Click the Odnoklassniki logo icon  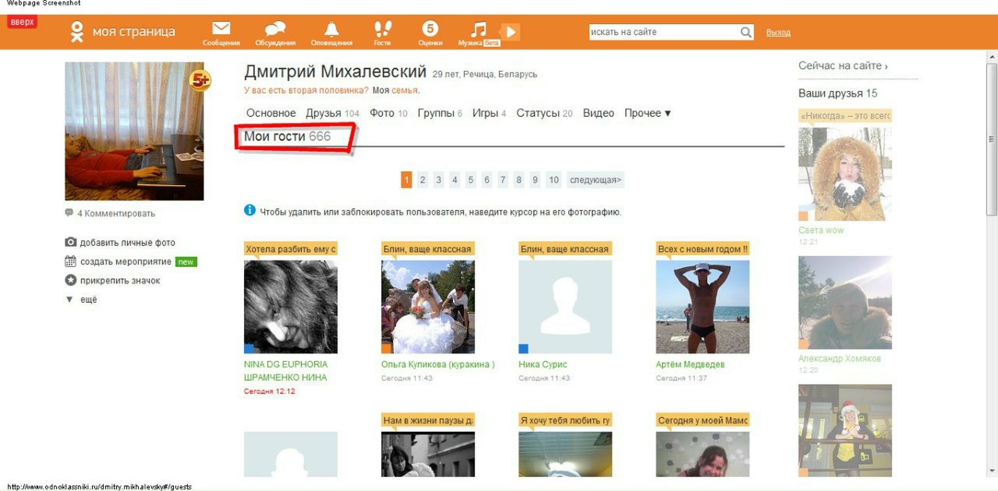coord(77,32)
